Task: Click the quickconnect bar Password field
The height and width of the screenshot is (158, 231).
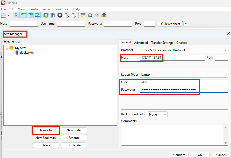Action: click(x=118, y=24)
